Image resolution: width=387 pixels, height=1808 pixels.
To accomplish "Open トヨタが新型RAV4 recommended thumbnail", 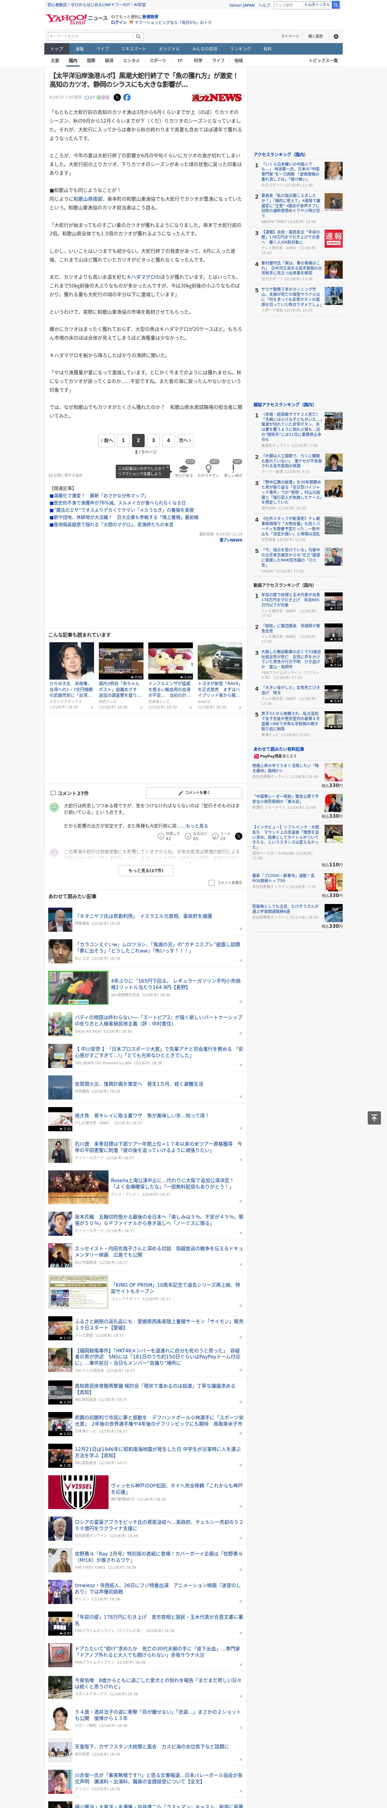I will [220, 661].
